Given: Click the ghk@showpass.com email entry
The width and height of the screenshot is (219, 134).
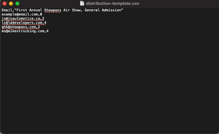Looking at the screenshot, I should [19, 27].
